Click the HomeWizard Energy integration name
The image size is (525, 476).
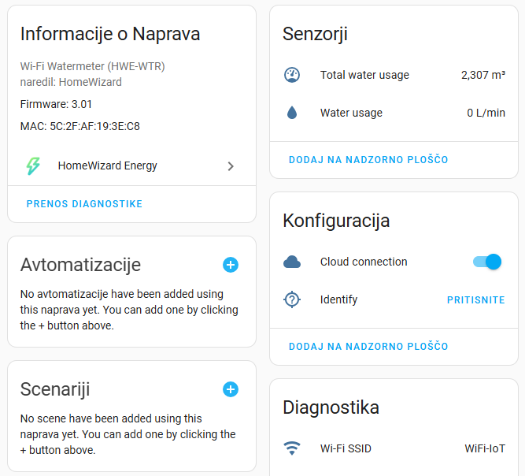coord(108,166)
